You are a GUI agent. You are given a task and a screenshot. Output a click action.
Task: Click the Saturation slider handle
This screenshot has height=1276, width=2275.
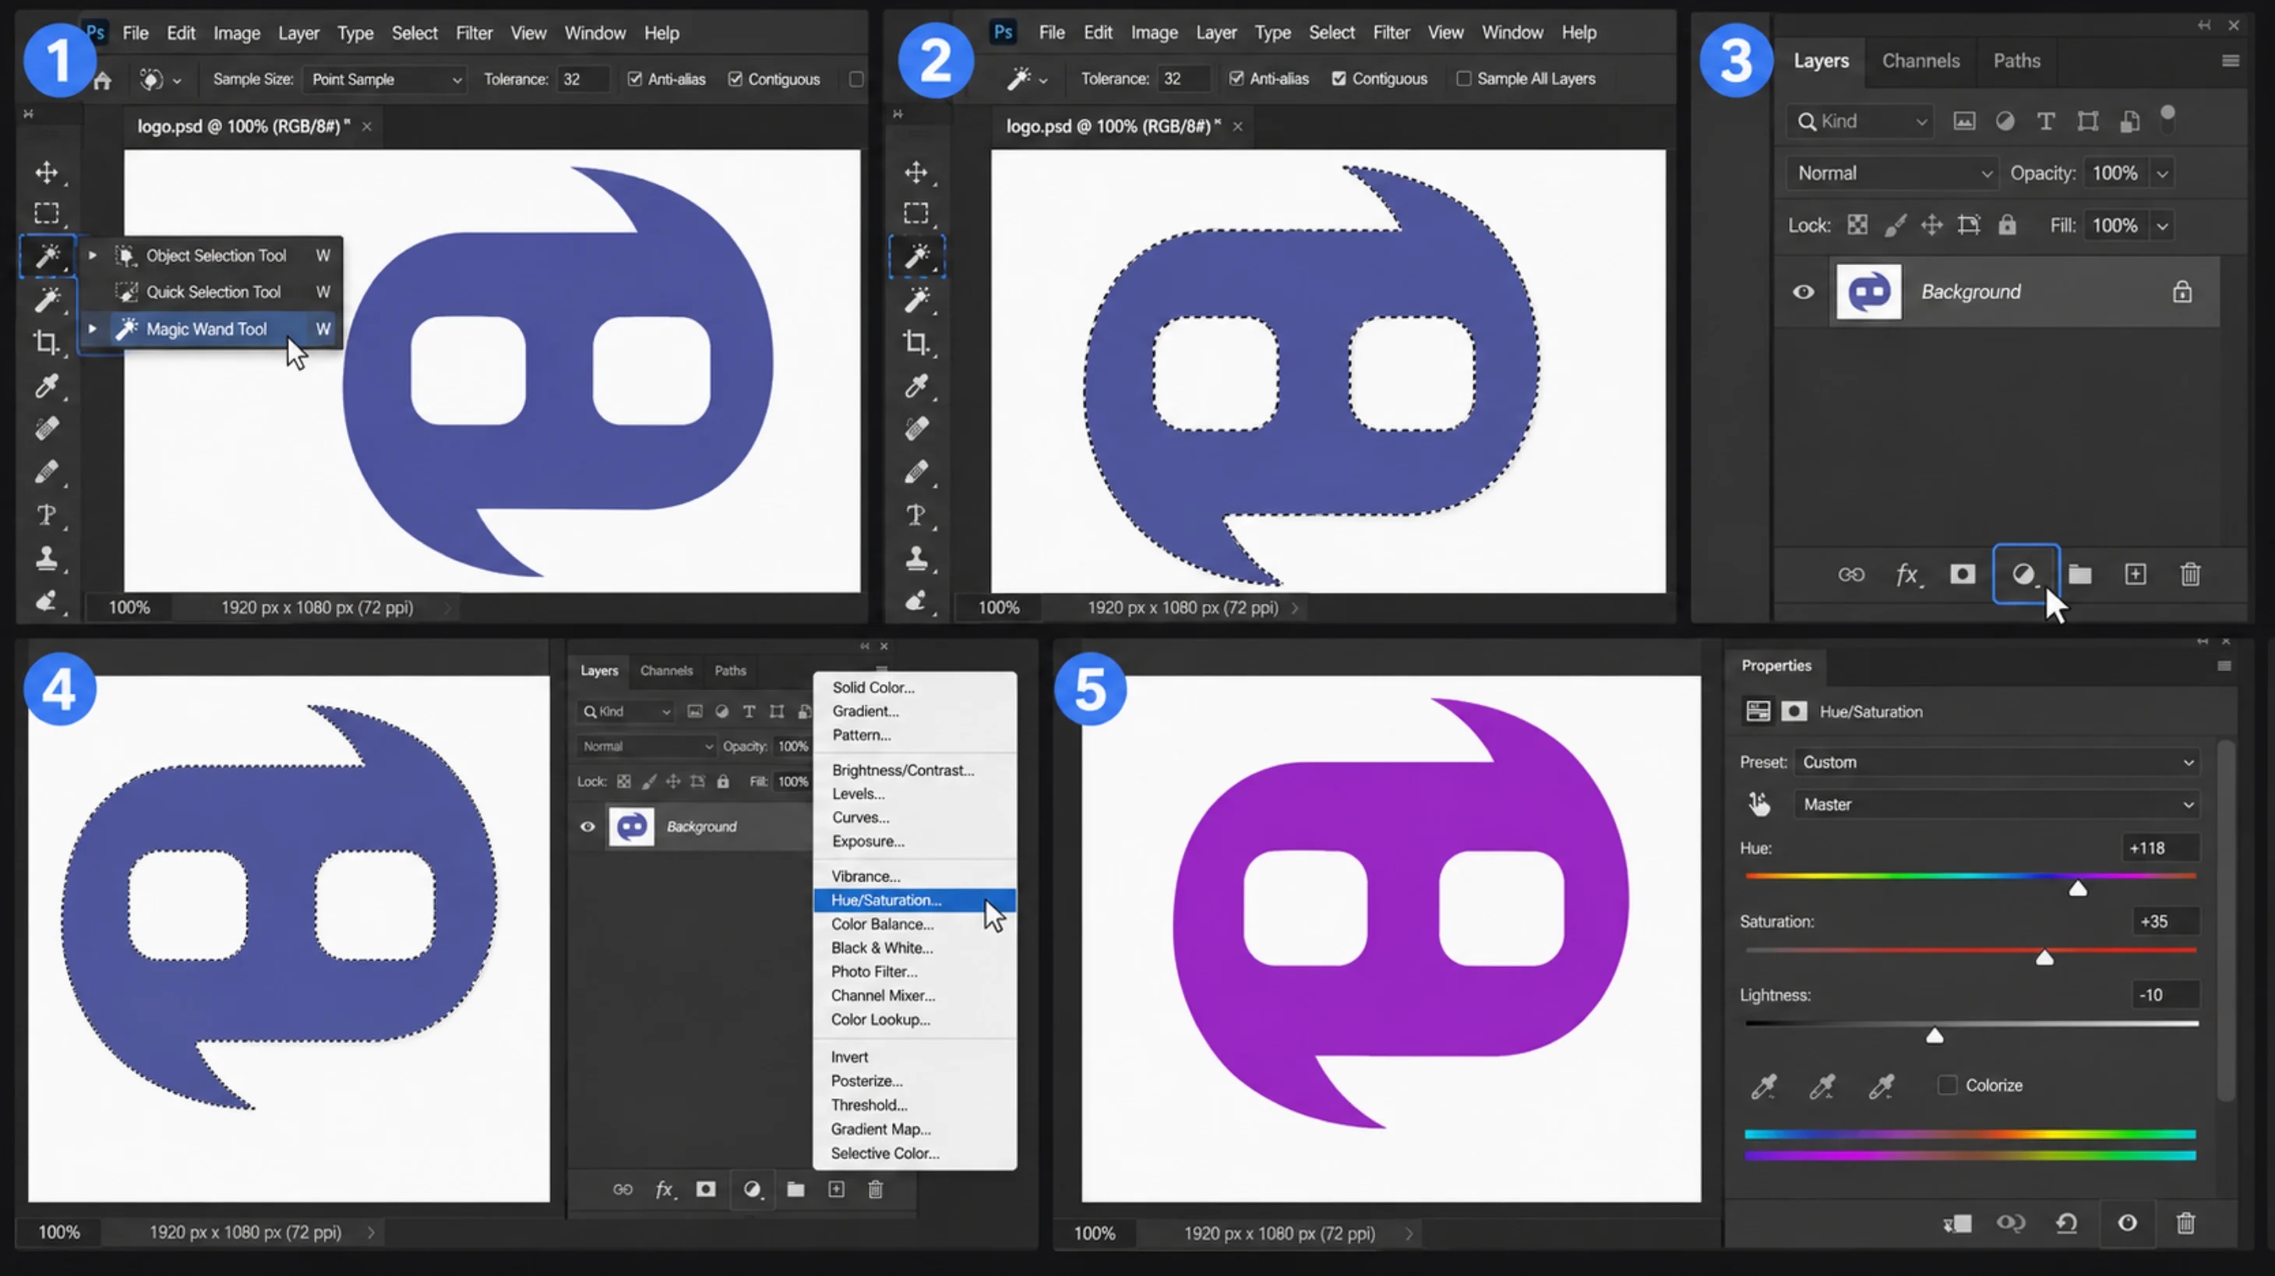point(2044,958)
